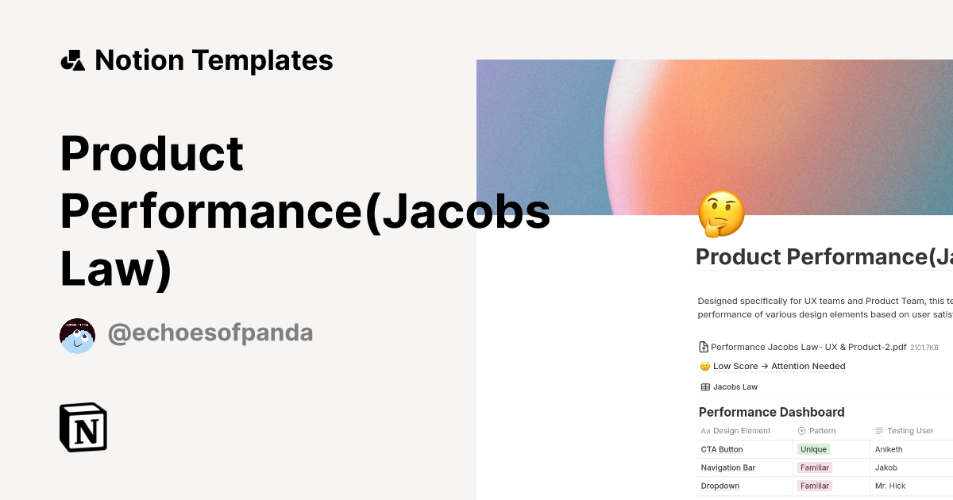Viewport: 953px width, 500px height.
Task: Switch to the Jacobs Law database view
Action: 735,387
